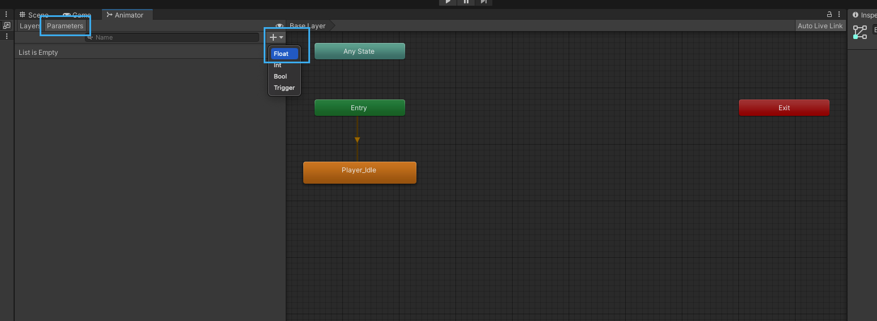Screen dimensions: 877x321
Task: Click the animator controller icon in Inspector
Action: click(860, 32)
